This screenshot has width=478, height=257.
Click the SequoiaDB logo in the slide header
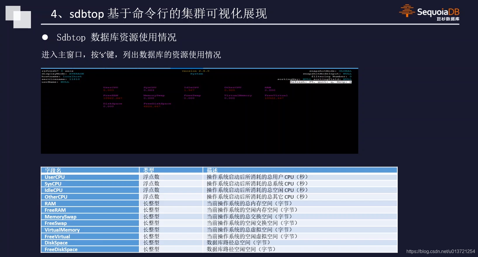(429, 13)
